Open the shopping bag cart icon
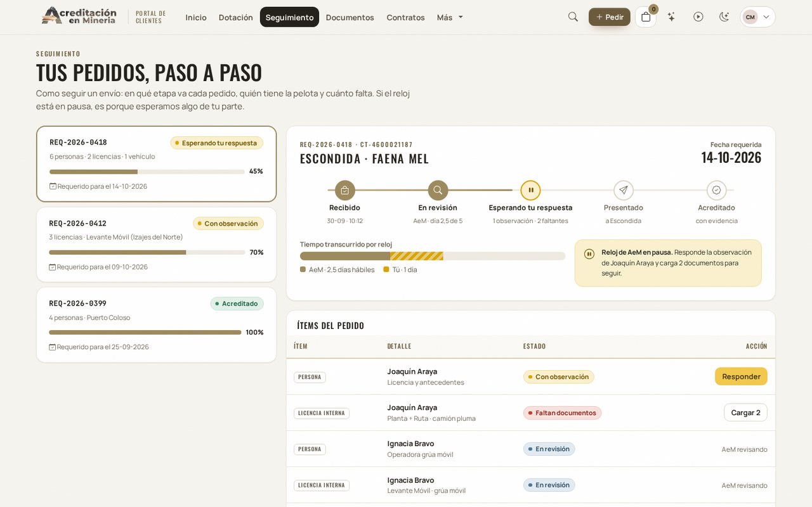The image size is (812, 507). pos(646,17)
